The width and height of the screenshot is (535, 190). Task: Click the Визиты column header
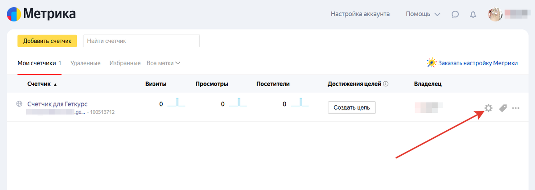156,84
